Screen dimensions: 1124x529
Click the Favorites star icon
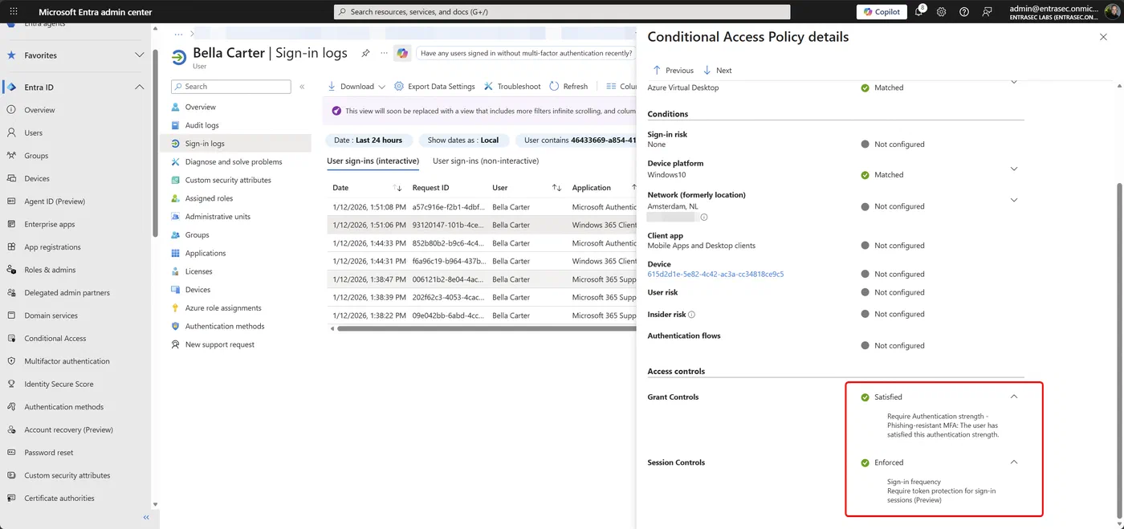pyautogui.click(x=11, y=55)
